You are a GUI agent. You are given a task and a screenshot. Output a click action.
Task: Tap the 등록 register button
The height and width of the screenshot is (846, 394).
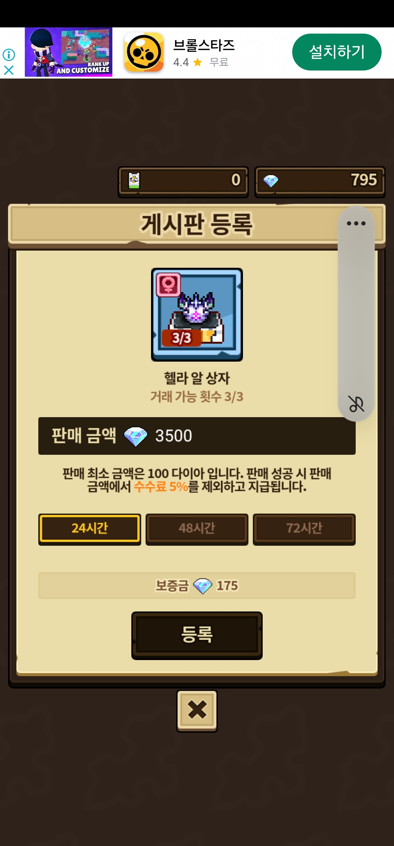(197, 635)
